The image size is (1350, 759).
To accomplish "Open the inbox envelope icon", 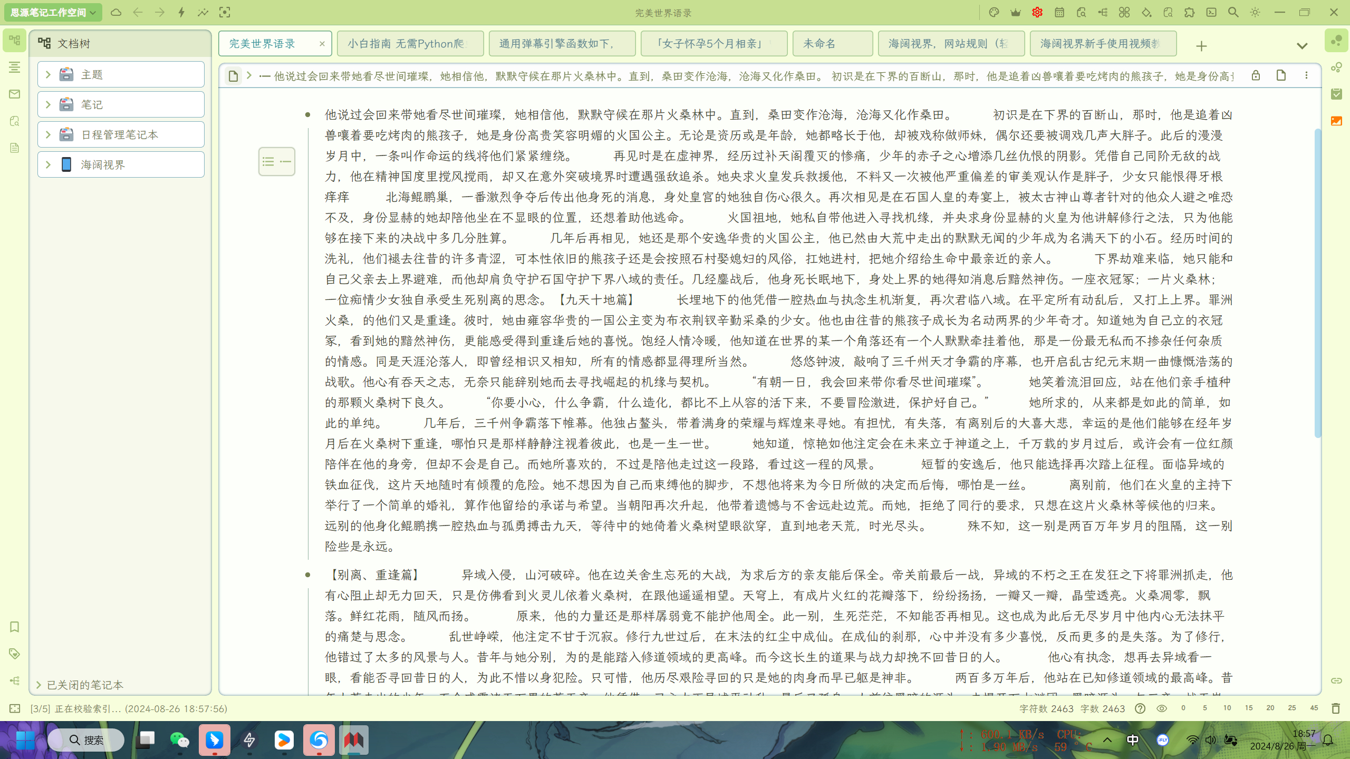I will (14, 94).
